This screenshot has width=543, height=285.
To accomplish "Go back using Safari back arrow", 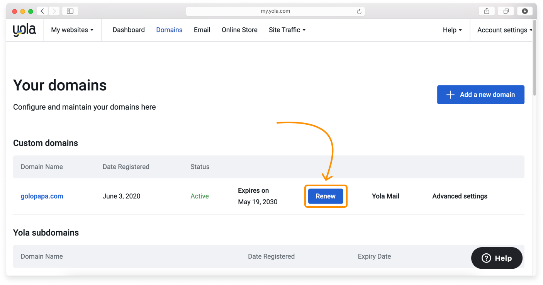I will click(x=42, y=11).
